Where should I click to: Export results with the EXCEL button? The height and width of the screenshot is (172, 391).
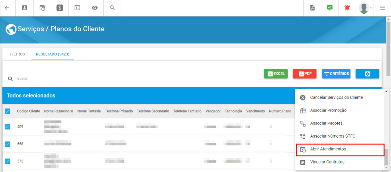276,74
